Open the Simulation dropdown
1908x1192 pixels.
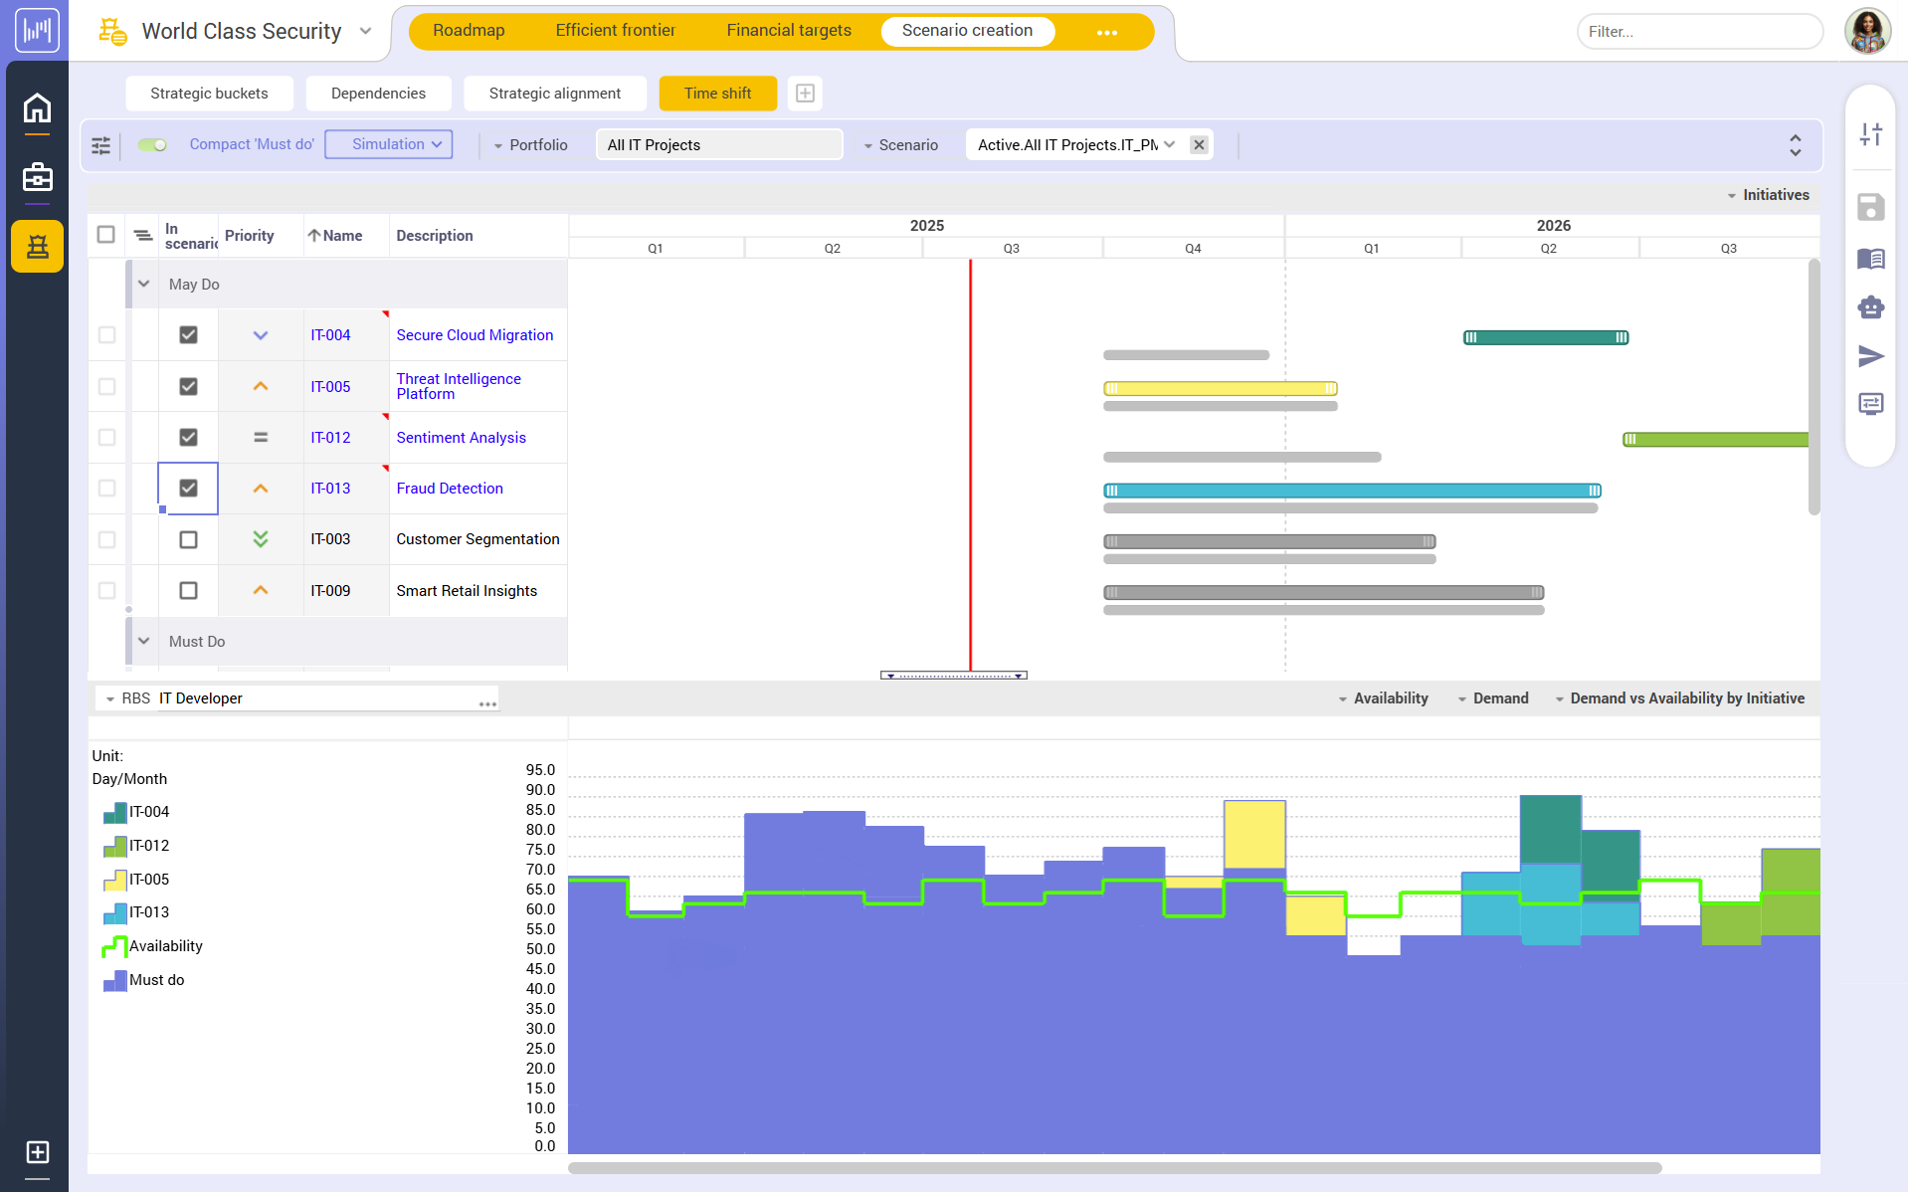pyautogui.click(x=389, y=145)
